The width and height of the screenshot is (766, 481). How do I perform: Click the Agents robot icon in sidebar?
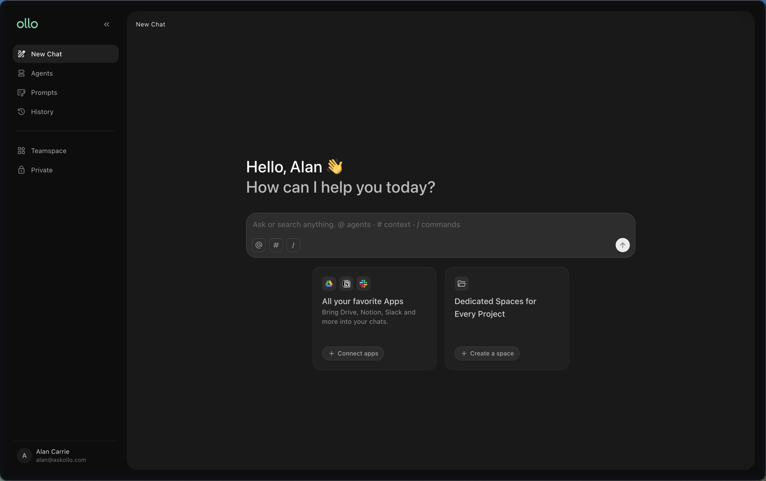point(22,73)
